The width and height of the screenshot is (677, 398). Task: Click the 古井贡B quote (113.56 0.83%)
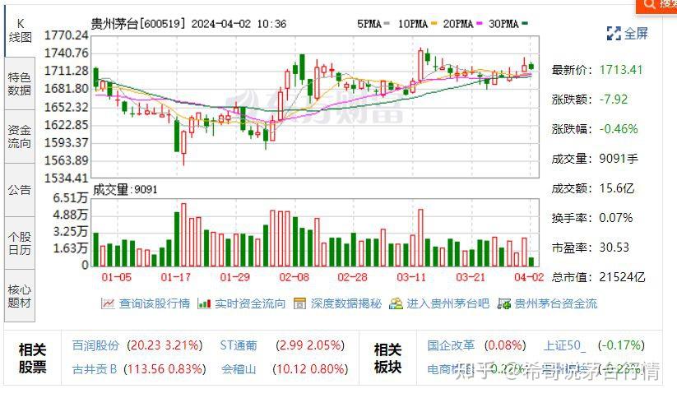tap(165, 369)
